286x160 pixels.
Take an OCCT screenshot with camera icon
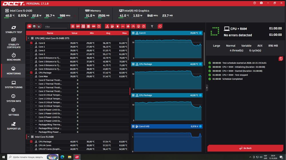click(x=261, y=3)
